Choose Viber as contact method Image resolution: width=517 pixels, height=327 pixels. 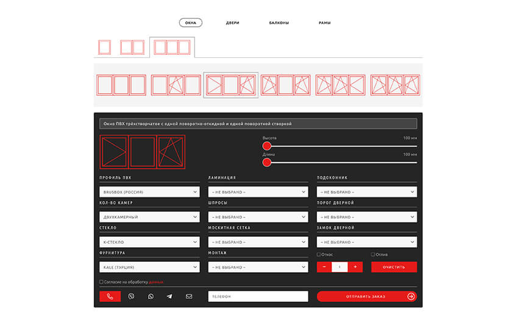131,297
